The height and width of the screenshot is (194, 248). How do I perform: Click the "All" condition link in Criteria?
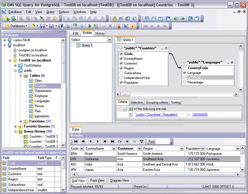131,109
